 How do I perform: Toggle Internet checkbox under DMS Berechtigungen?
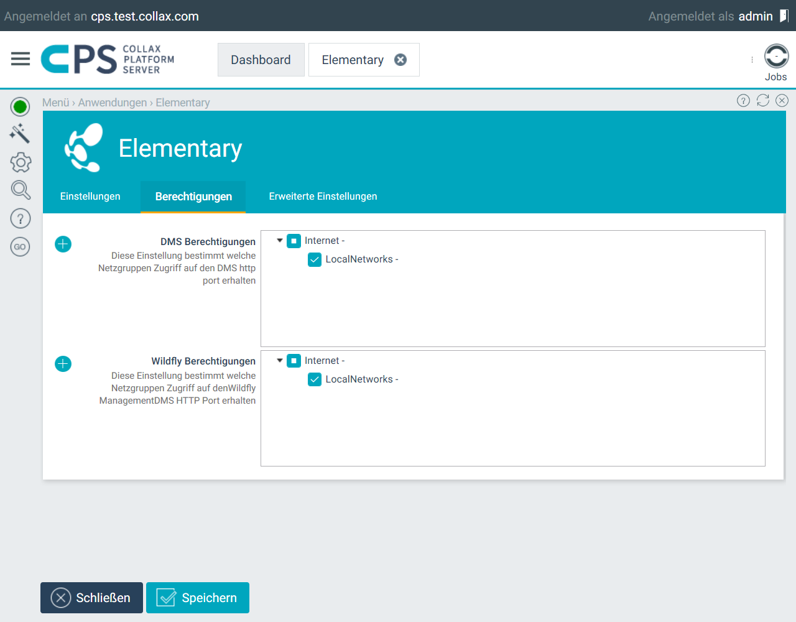294,241
